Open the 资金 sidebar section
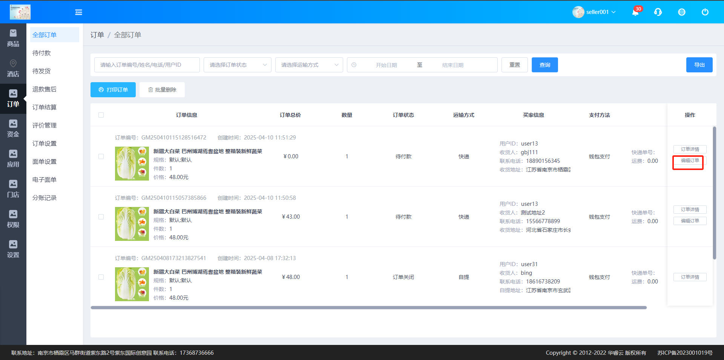The height and width of the screenshot is (360, 724). [13, 129]
